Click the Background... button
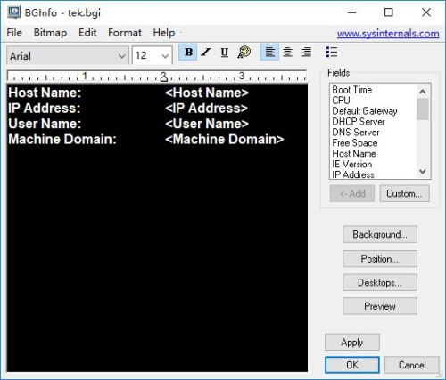Viewport: 446px width, 380px height. coord(380,234)
